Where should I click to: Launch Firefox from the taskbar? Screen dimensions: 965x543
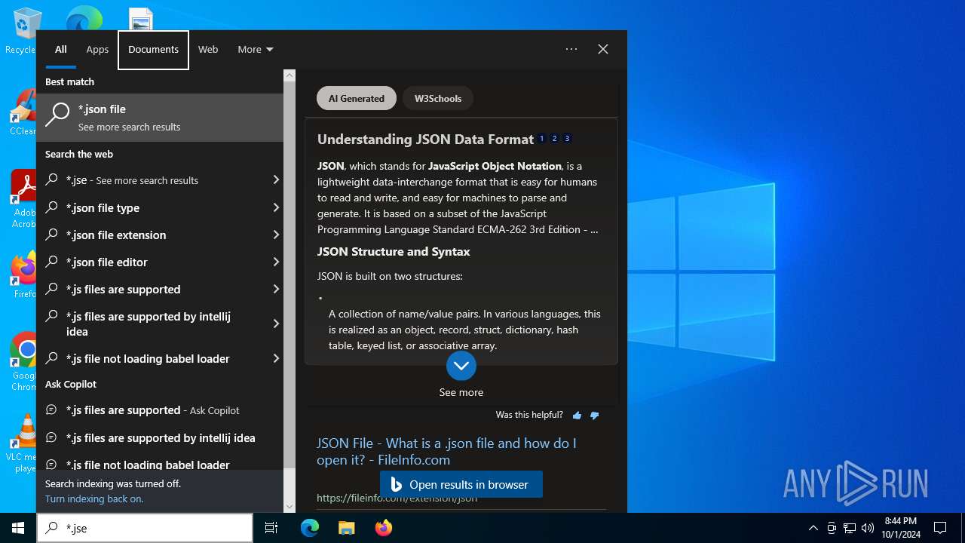pos(383,528)
